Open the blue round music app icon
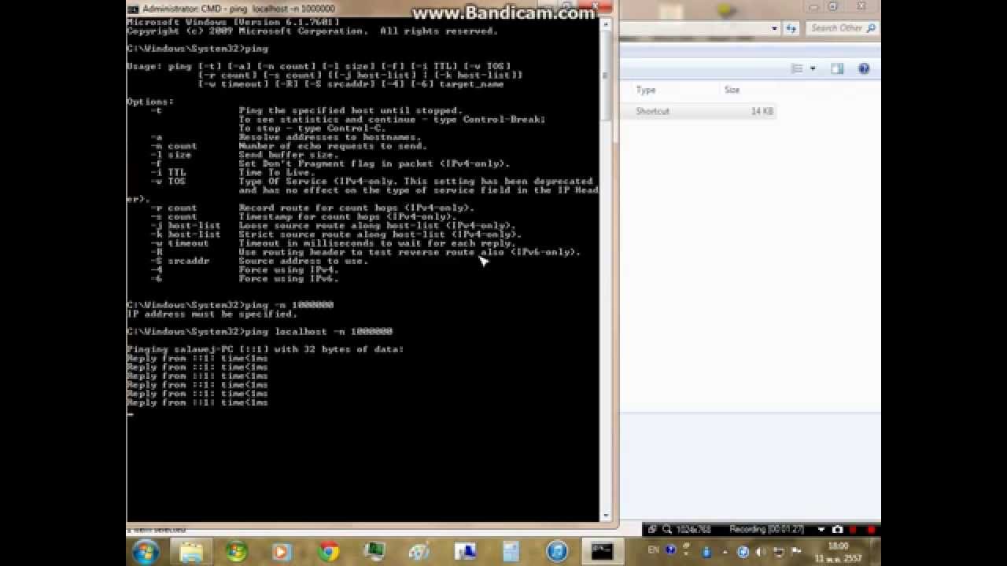The height and width of the screenshot is (566, 1007). [557, 552]
